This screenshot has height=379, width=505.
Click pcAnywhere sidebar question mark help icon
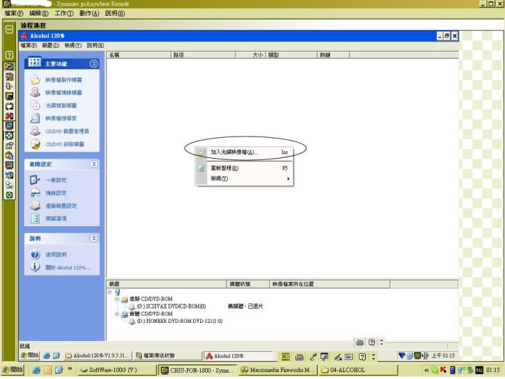click(9, 55)
